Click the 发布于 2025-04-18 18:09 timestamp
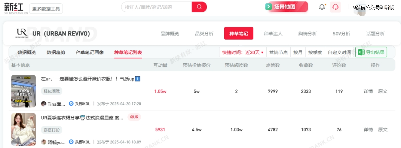 click(119, 142)
